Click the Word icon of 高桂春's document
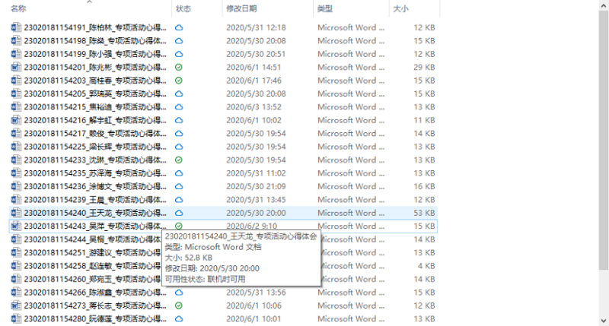Viewport: 609px width, 326px height. pyautogui.click(x=16, y=81)
